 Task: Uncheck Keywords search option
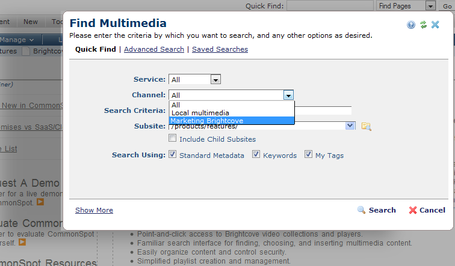(256, 154)
